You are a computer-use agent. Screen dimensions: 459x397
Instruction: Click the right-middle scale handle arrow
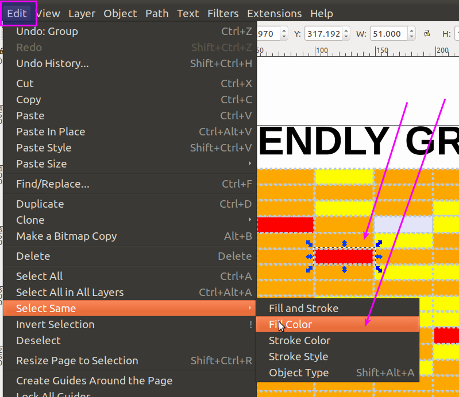pos(379,256)
